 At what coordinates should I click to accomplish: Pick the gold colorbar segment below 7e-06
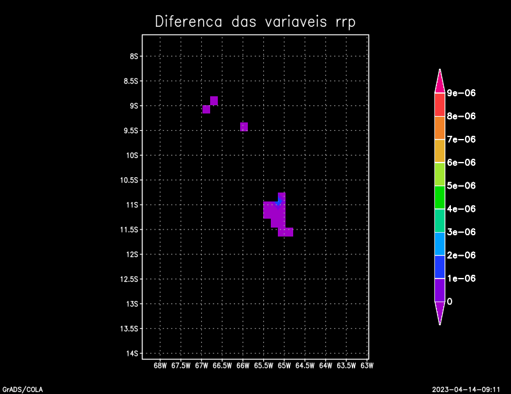[439, 150]
